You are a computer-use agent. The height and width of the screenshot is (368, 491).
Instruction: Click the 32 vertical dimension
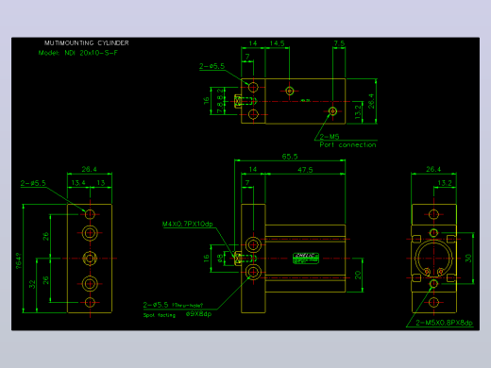coord(32,284)
